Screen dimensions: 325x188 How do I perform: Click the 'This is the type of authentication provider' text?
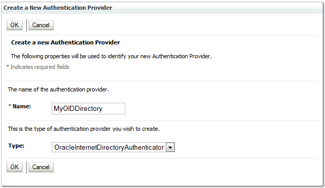(84, 129)
